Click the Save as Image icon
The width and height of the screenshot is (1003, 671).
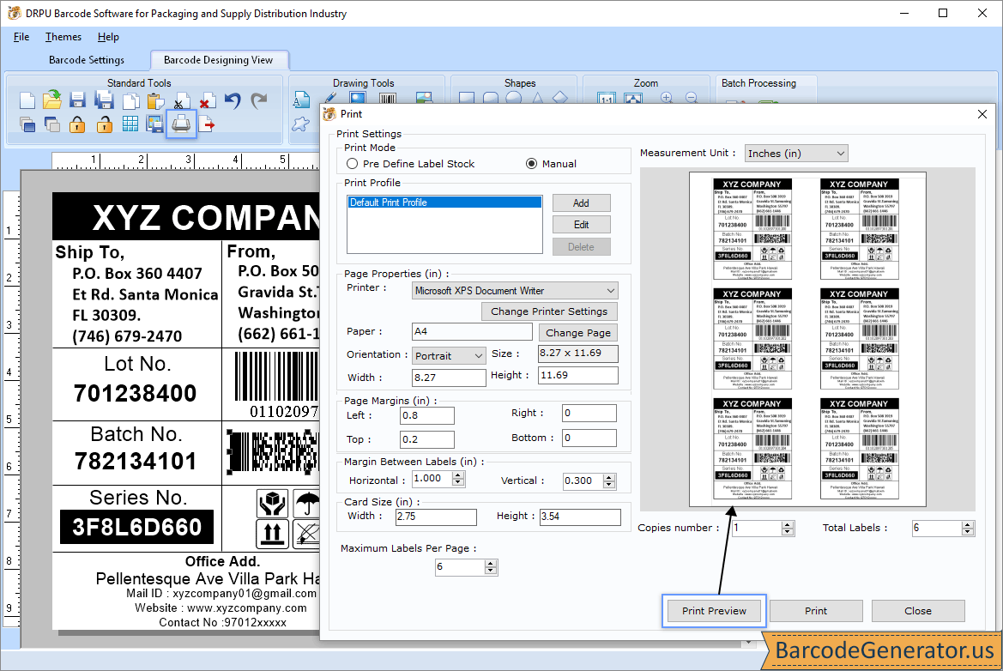click(x=154, y=124)
